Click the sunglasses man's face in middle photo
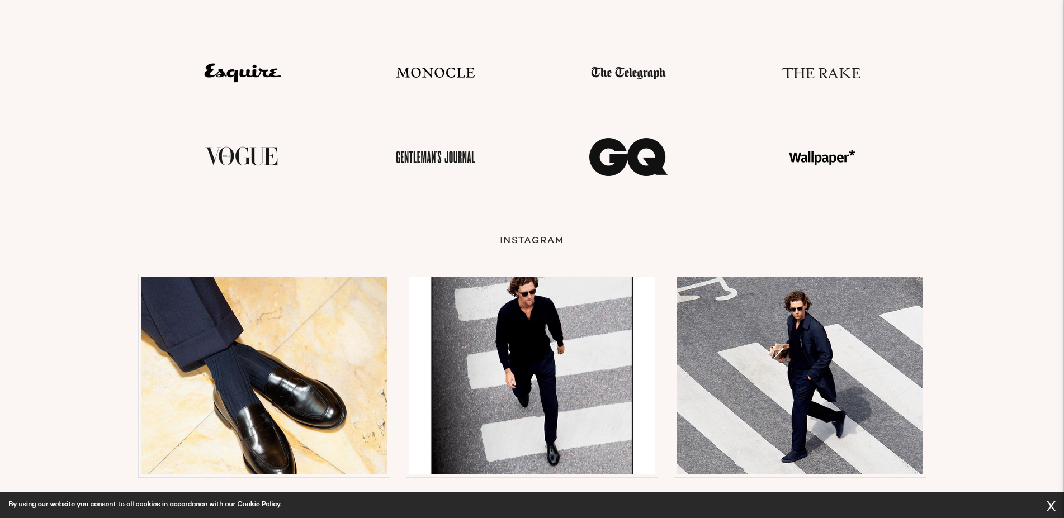 click(x=526, y=291)
